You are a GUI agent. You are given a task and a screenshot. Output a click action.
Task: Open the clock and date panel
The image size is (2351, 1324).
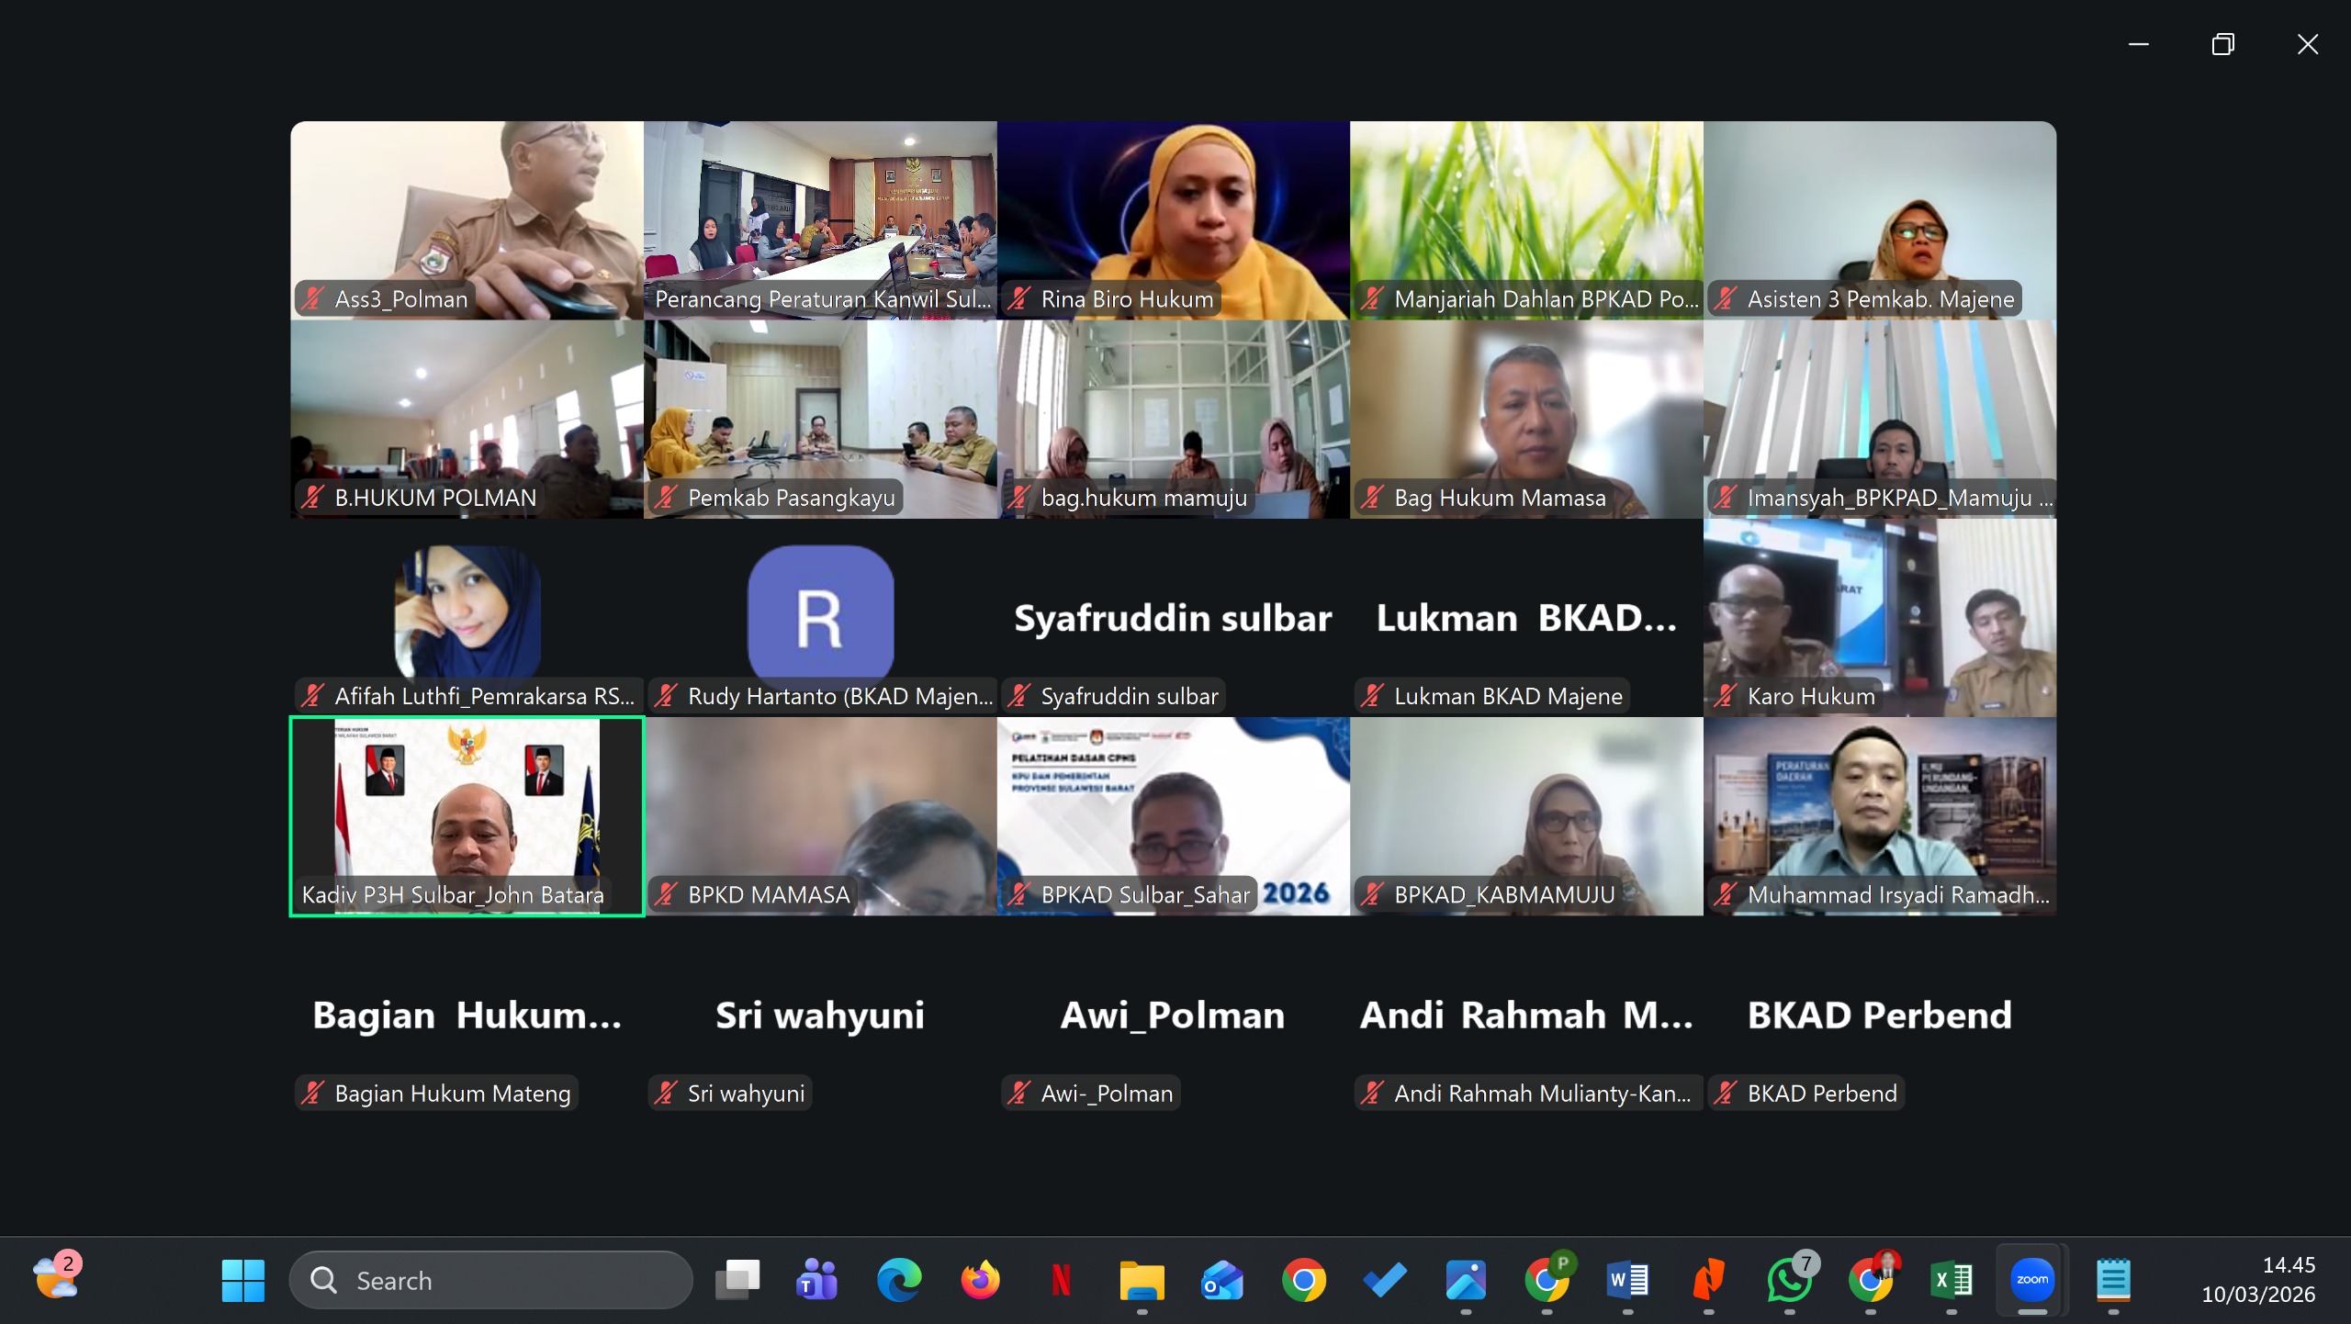2257,1280
